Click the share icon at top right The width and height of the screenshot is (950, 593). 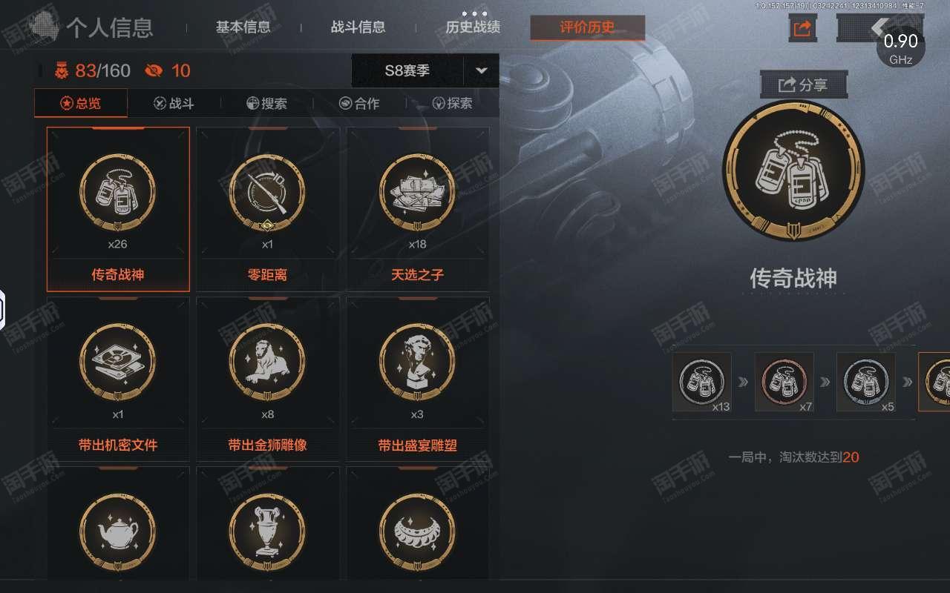click(802, 29)
